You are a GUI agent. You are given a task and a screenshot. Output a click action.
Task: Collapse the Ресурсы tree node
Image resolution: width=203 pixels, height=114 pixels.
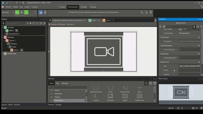pos(6,44)
